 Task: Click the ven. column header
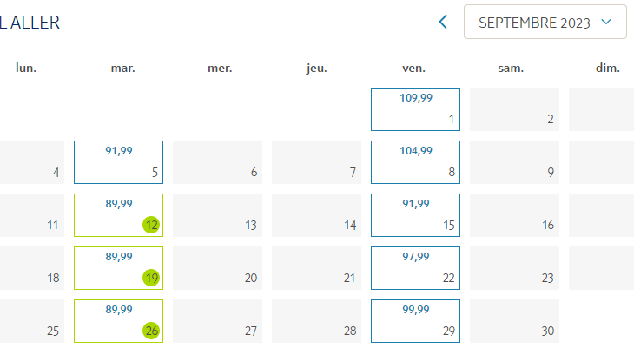(x=413, y=68)
